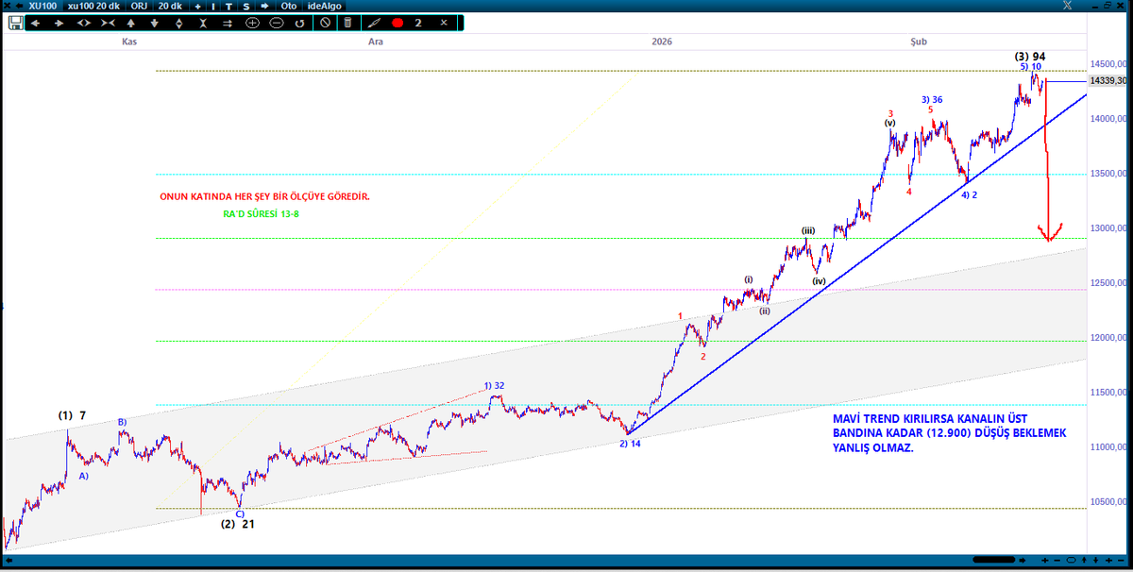Click the scroll chart left arrow
Image resolution: width=1133 pixels, height=572 pixels.
pyautogui.click(x=36, y=23)
